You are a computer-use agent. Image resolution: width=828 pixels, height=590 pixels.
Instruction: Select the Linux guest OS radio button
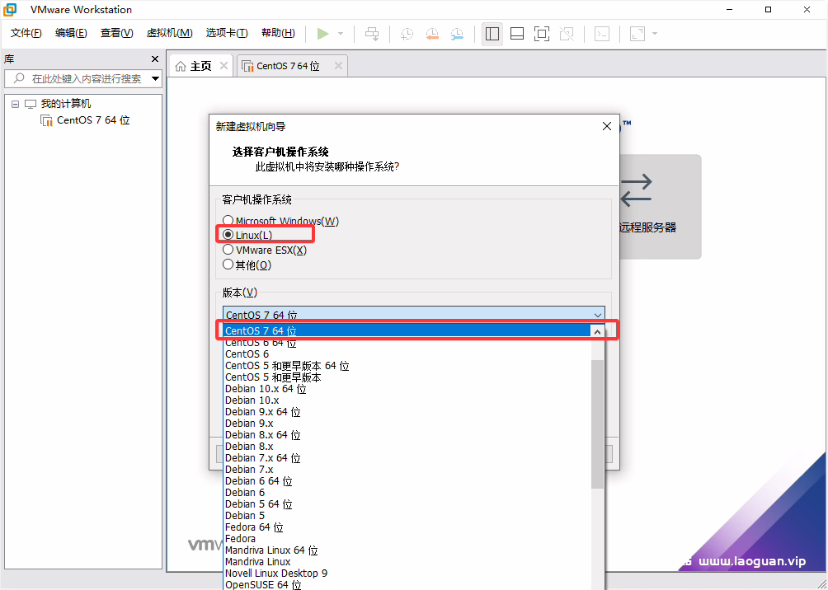click(228, 235)
